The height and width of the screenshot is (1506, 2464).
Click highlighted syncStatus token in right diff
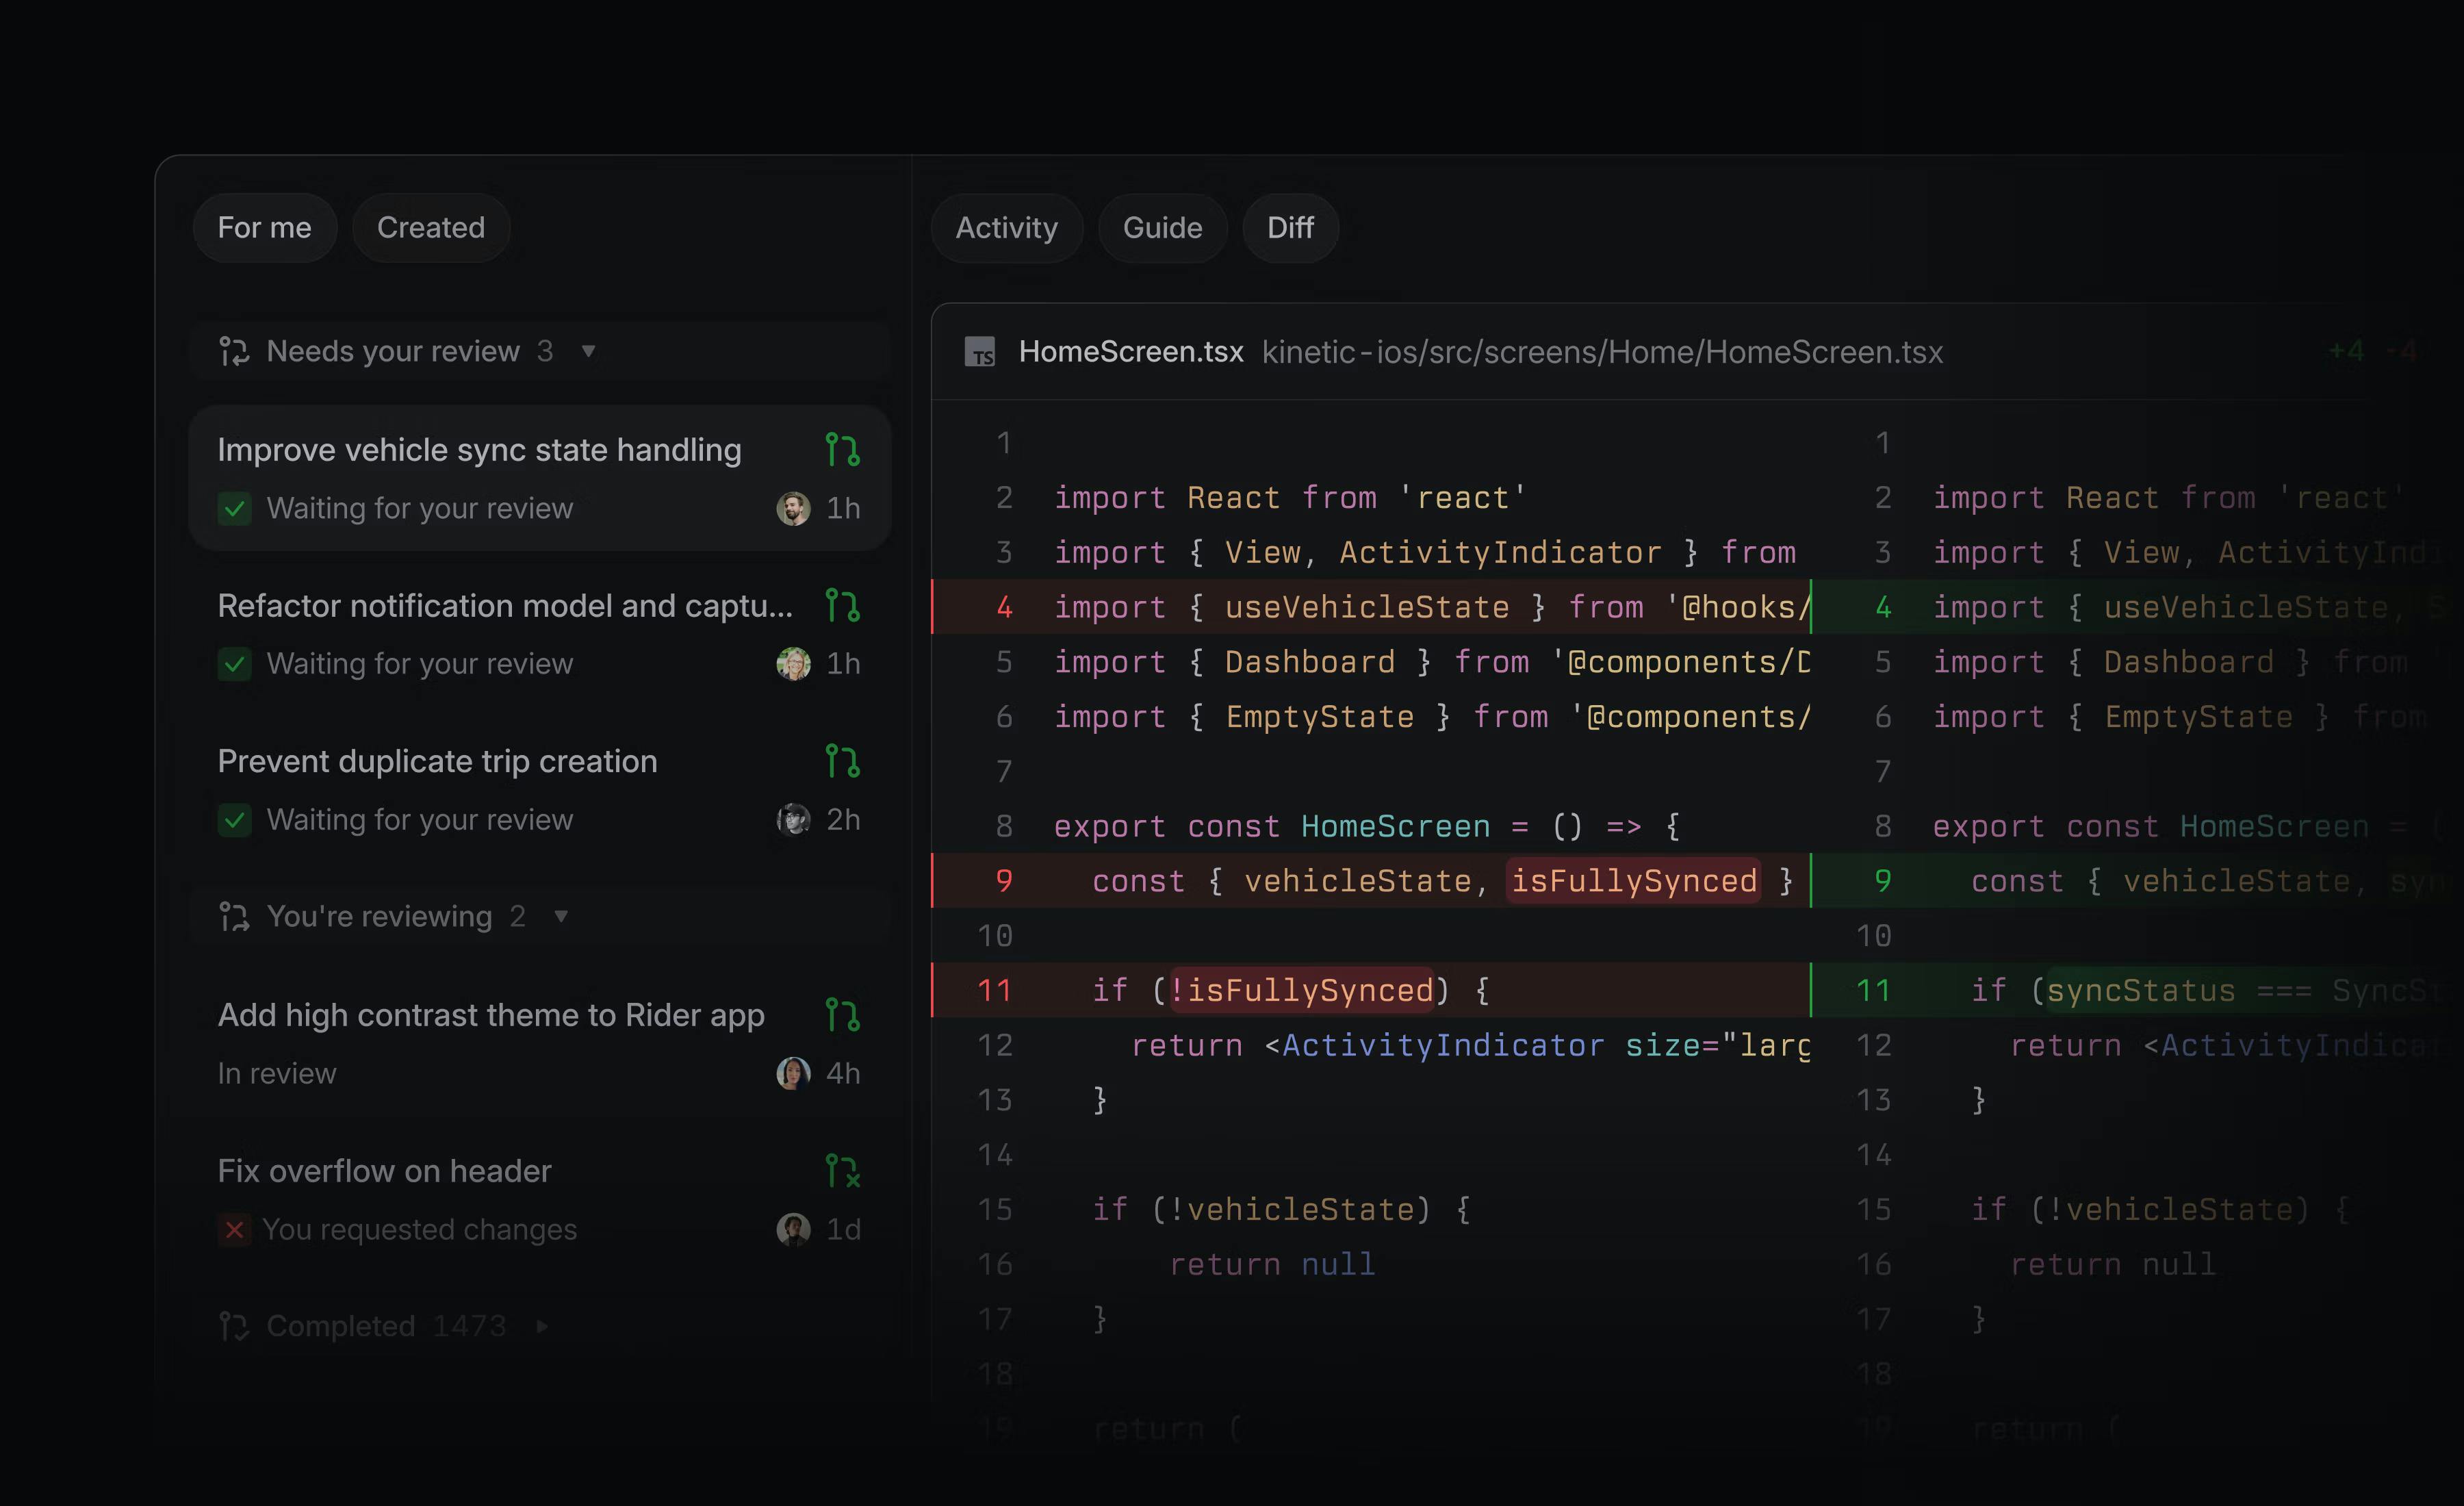2140,990
